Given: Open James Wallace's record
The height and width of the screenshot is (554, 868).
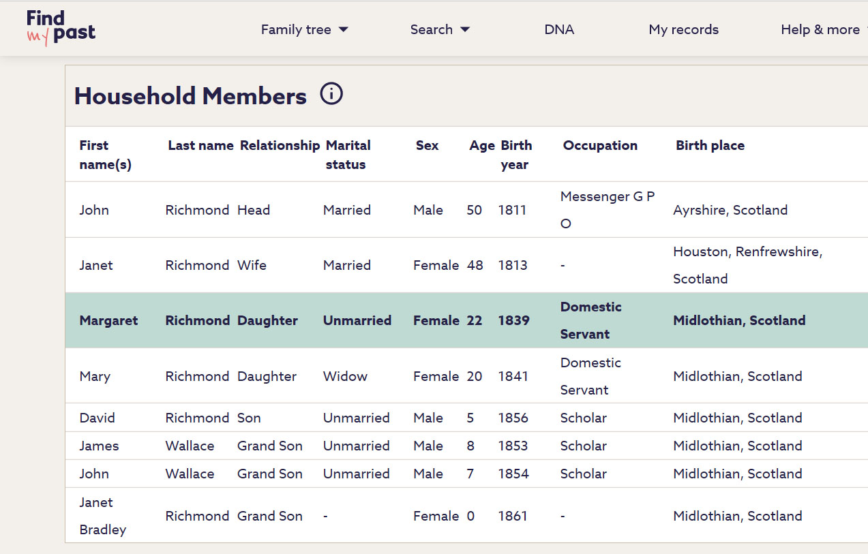Looking at the screenshot, I should pyautogui.click(x=99, y=446).
